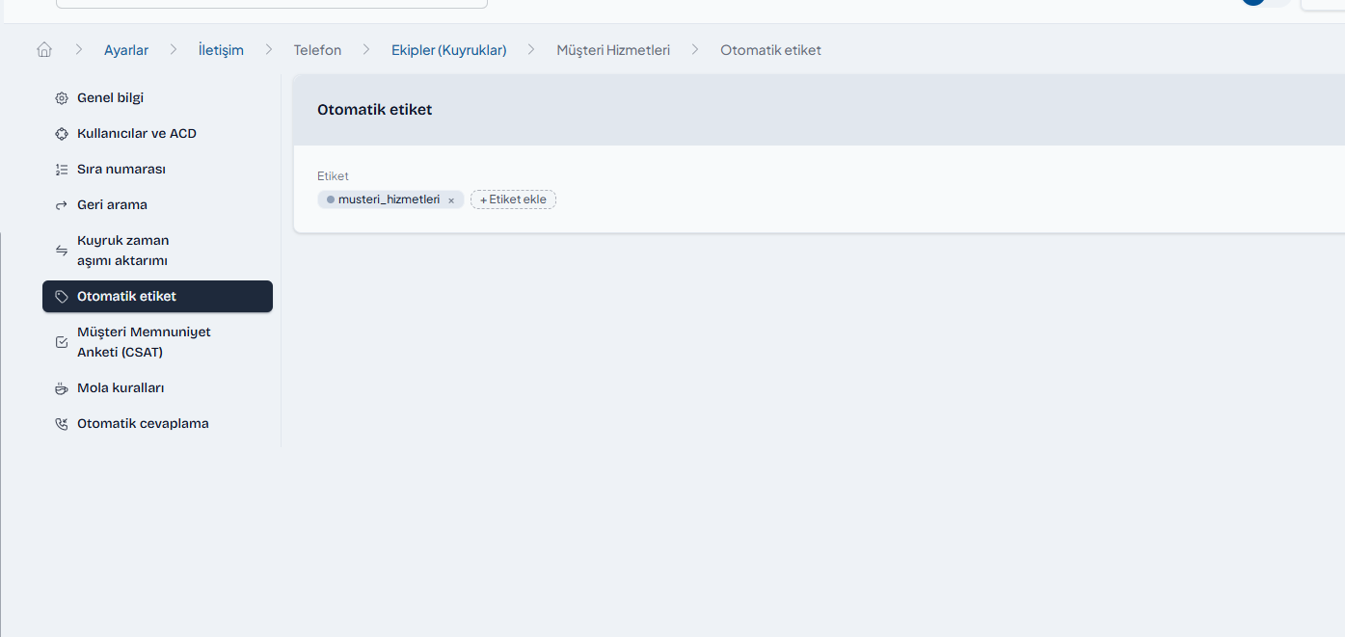Open Ekipler (Kuyruklar) breadcrumb link

(449, 50)
